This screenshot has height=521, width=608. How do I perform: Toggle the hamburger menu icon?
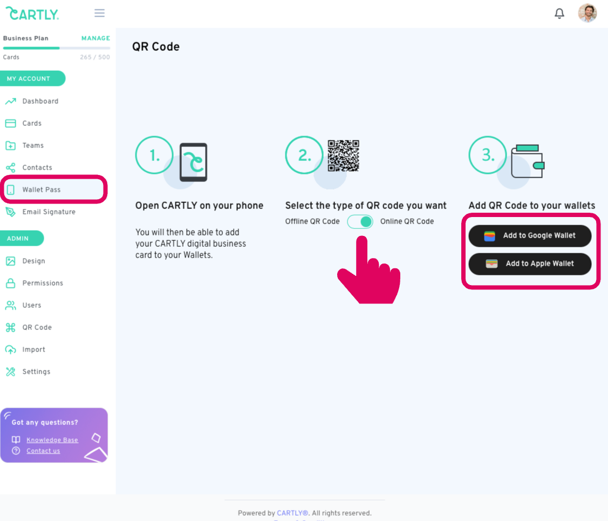click(100, 13)
